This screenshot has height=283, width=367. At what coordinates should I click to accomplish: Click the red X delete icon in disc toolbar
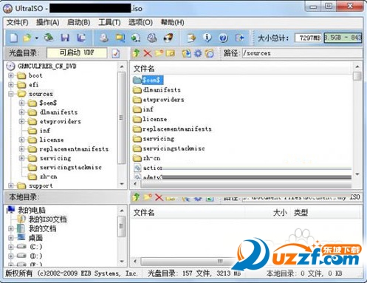pyautogui.click(x=148, y=53)
